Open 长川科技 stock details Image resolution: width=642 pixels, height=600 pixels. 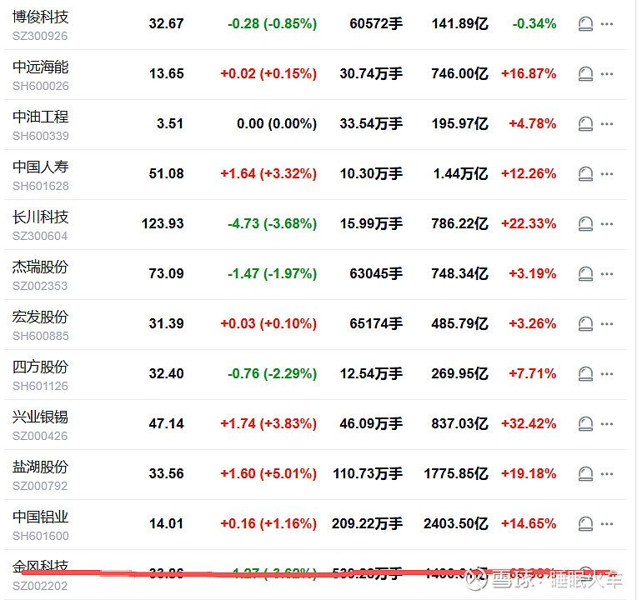(x=40, y=217)
